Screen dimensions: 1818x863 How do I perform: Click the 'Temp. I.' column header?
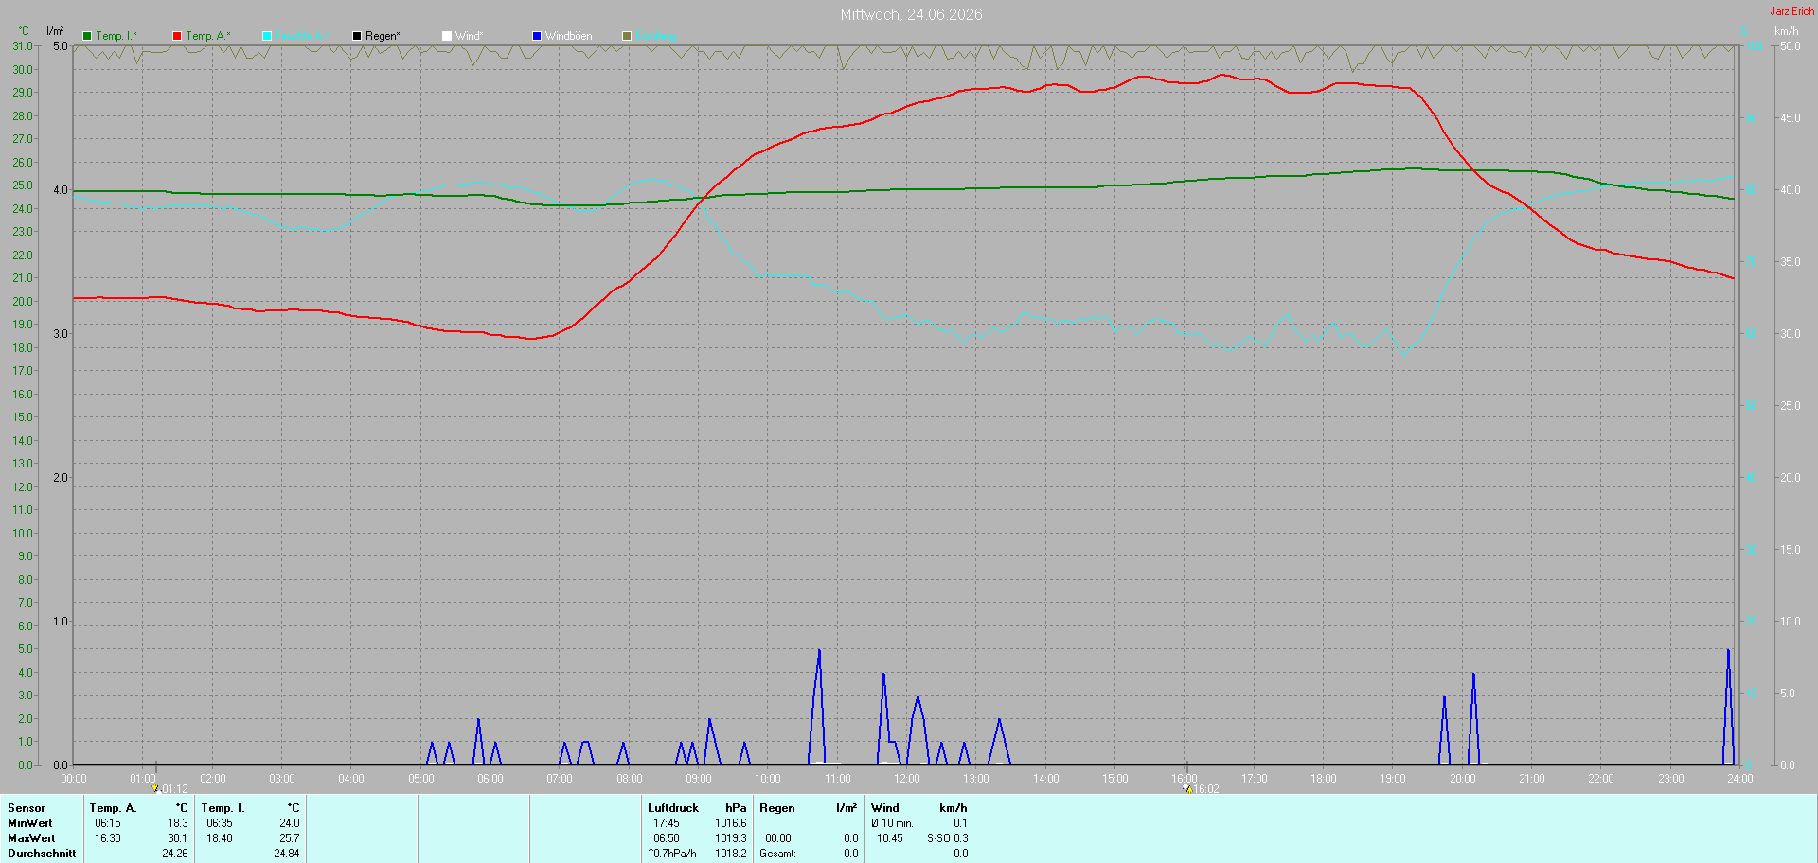(223, 808)
